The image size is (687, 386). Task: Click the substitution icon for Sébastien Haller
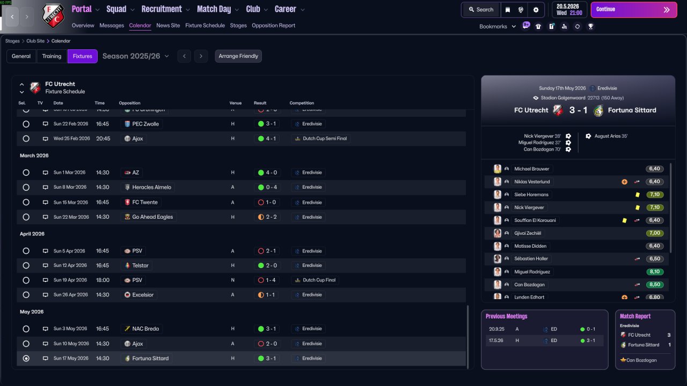coord(637,259)
